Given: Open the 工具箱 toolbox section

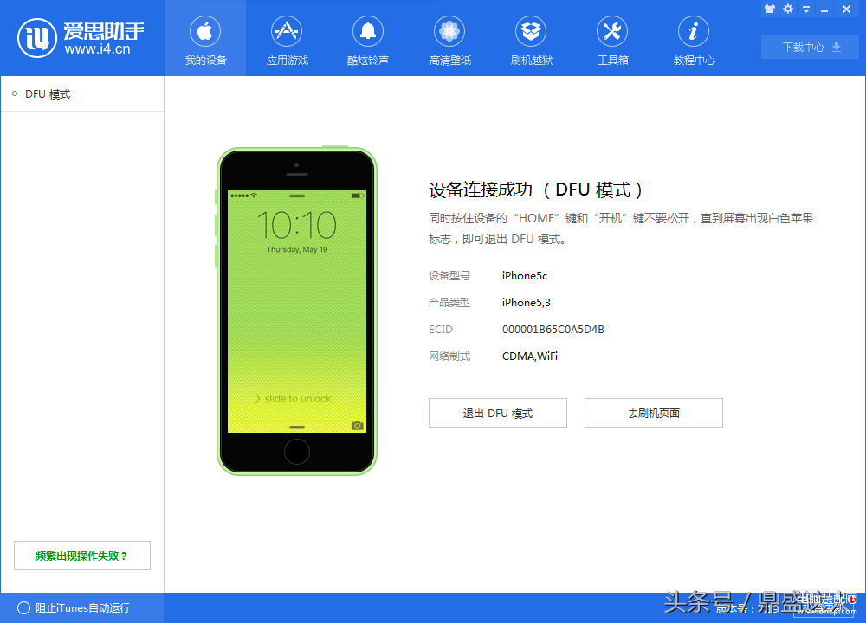Looking at the screenshot, I should pyautogui.click(x=612, y=39).
